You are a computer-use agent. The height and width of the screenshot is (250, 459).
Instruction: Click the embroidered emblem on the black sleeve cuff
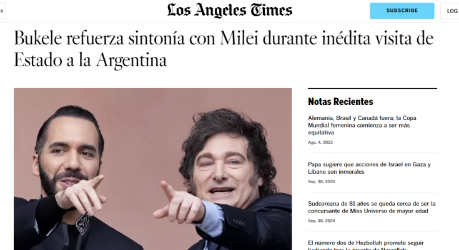[x=83, y=223]
